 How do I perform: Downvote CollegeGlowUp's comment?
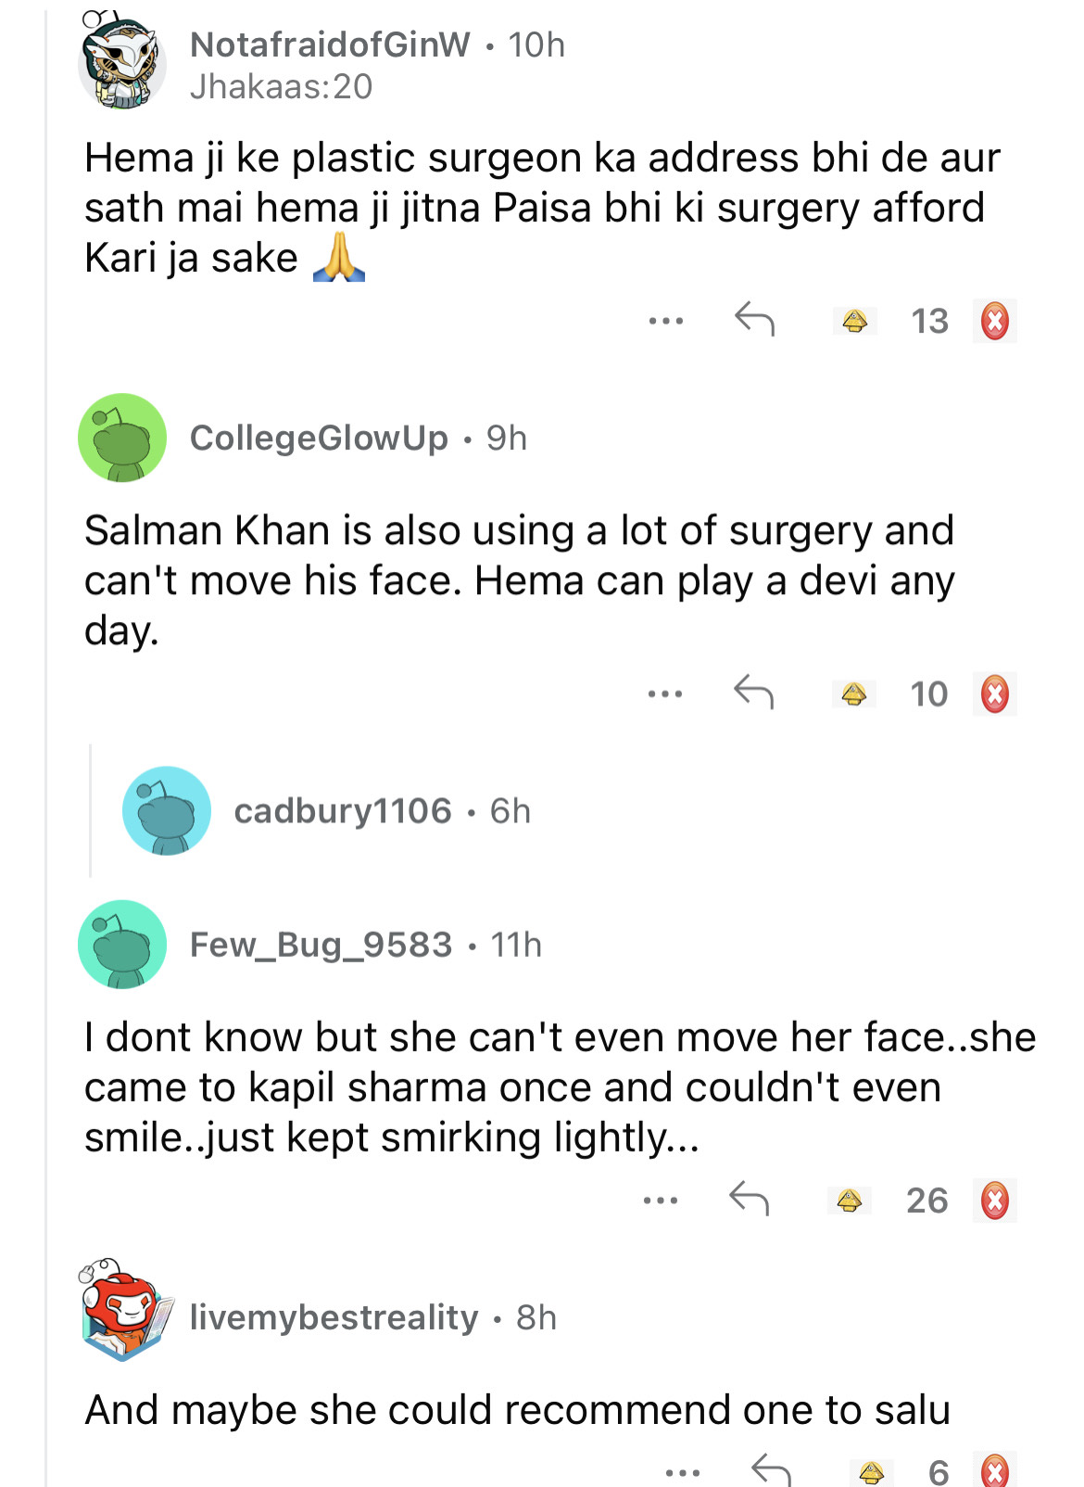(994, 694)
